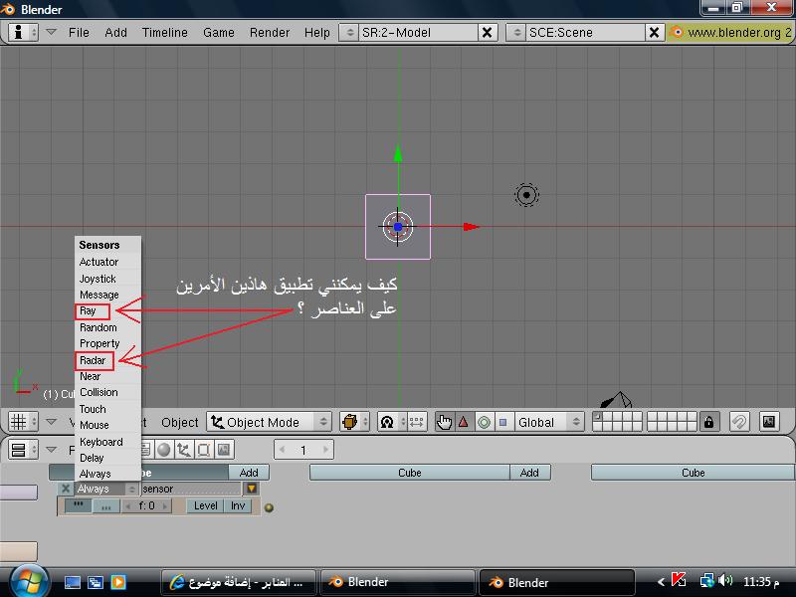796x597 pixels.
Task: Click the controllers Cube object button
Action: coord(410,473)
